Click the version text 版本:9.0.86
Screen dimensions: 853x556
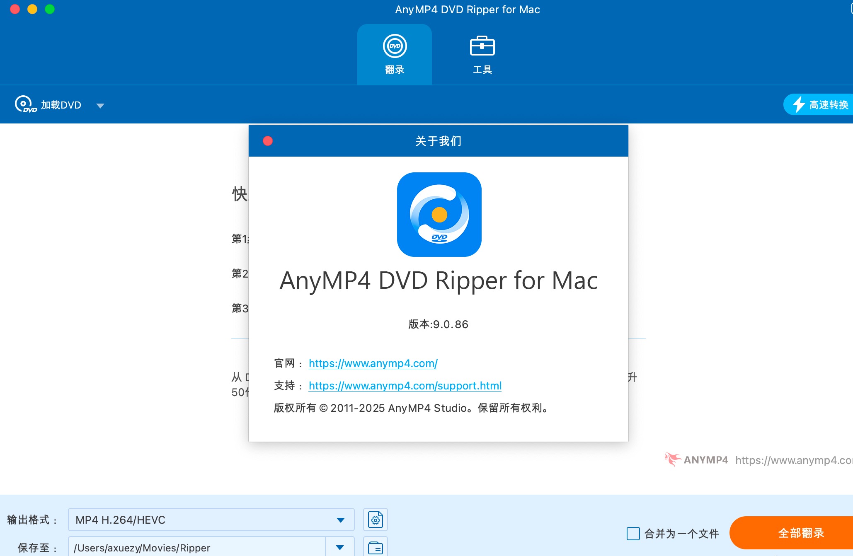[438, 324]
